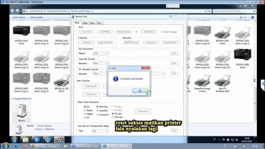The image size is (265, 149).
Task: Select EPSON L3210 Series (Copy 11) printer
Action: pyautogui.click(x=202, y=57)
